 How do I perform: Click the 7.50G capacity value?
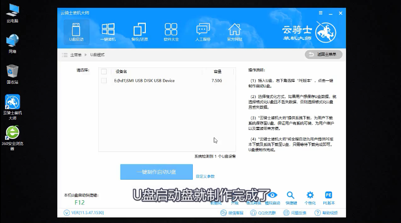[217, 81]
